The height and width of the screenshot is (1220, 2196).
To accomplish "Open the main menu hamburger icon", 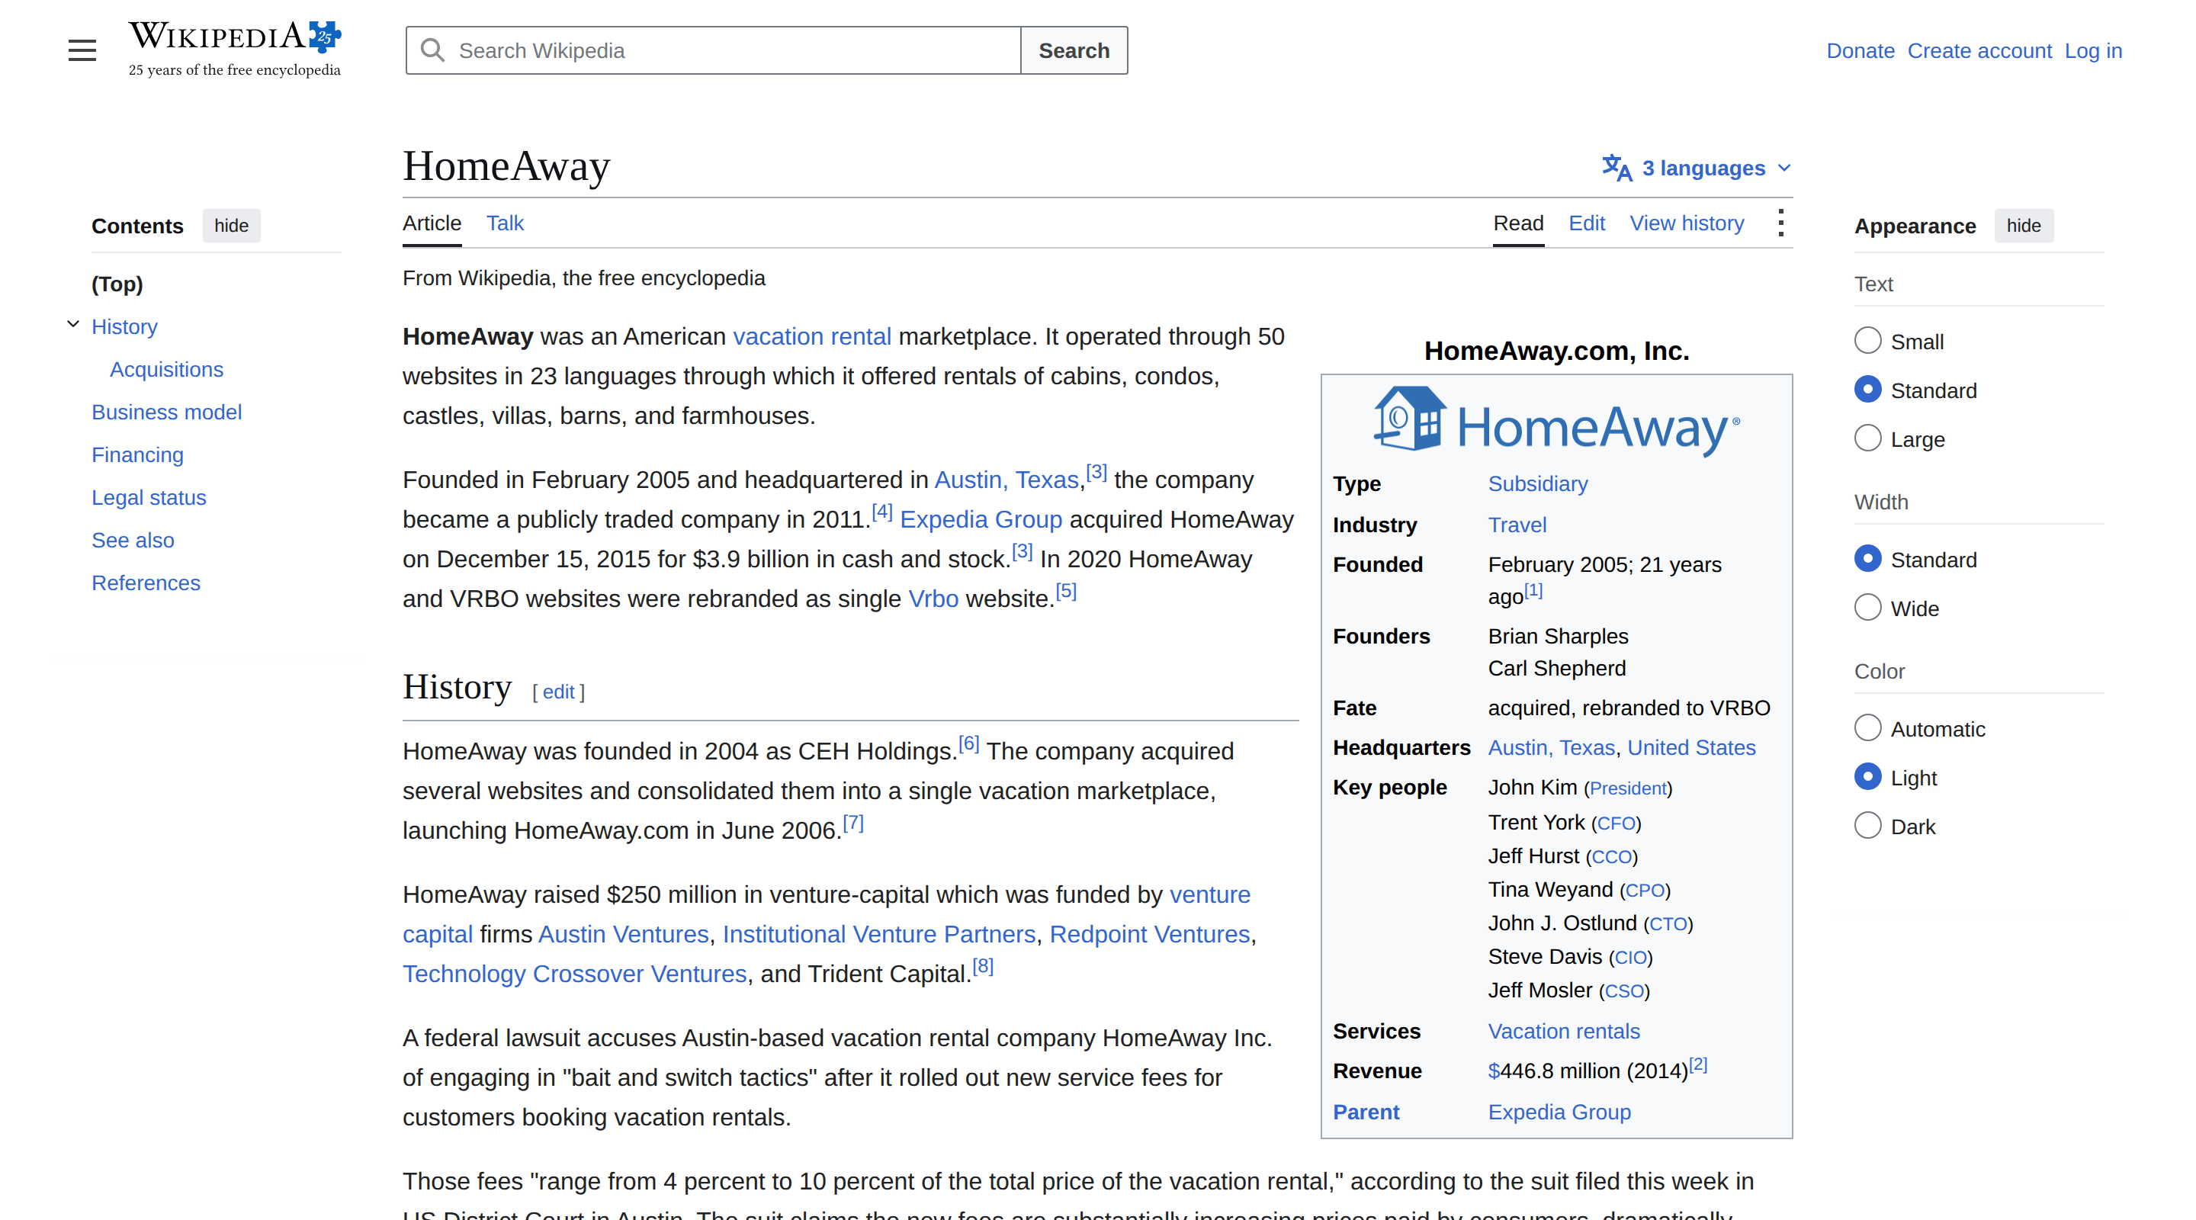I will [82, 50].
